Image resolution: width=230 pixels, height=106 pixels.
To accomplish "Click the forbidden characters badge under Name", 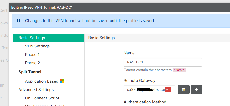I will coord(179,70).
